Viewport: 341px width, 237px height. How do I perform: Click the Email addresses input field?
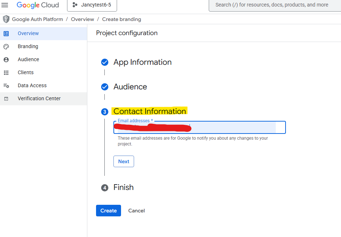(x=199, y=127)
